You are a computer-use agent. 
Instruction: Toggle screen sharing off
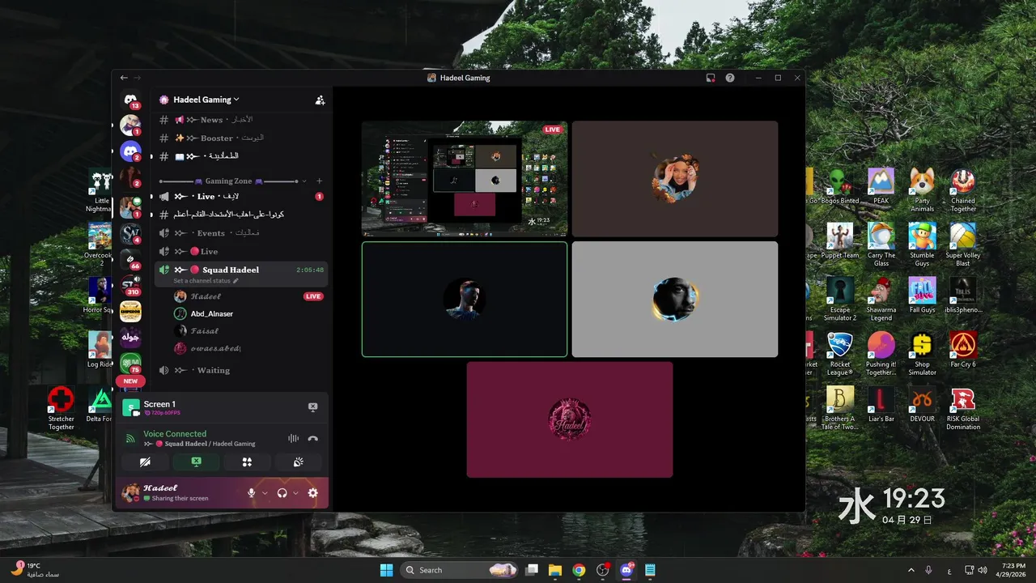(x=196, y=462)
